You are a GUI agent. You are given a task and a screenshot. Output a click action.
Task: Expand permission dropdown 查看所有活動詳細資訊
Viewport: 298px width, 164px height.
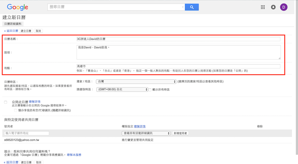[146, 133]
